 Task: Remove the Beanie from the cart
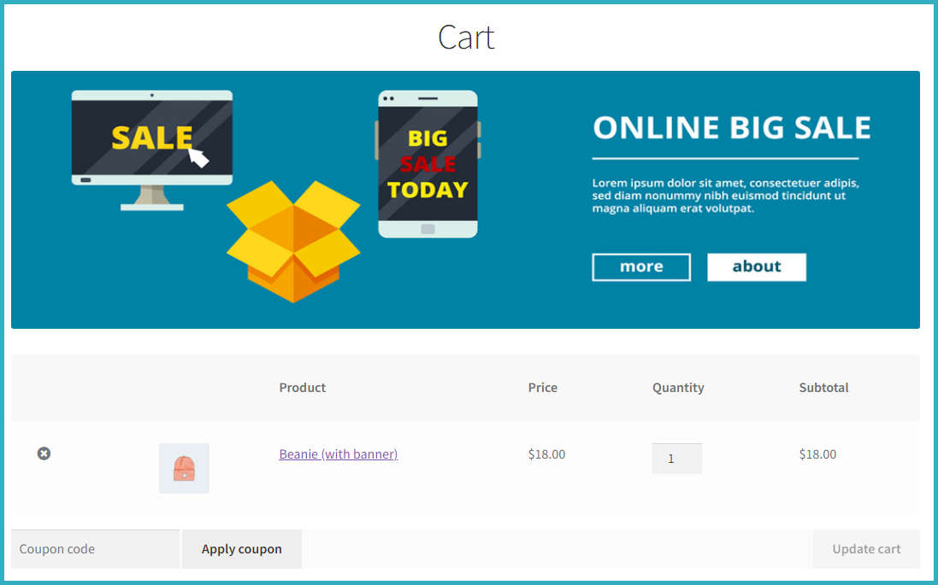click(x=44, y=453)
